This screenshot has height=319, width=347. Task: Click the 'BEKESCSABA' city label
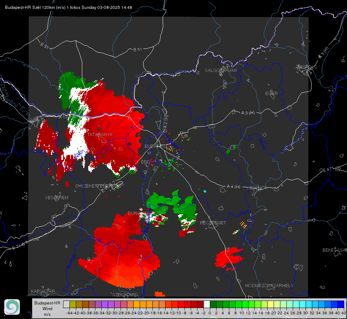coord(335,250)
